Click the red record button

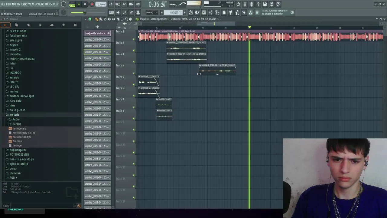click(92, 4)
